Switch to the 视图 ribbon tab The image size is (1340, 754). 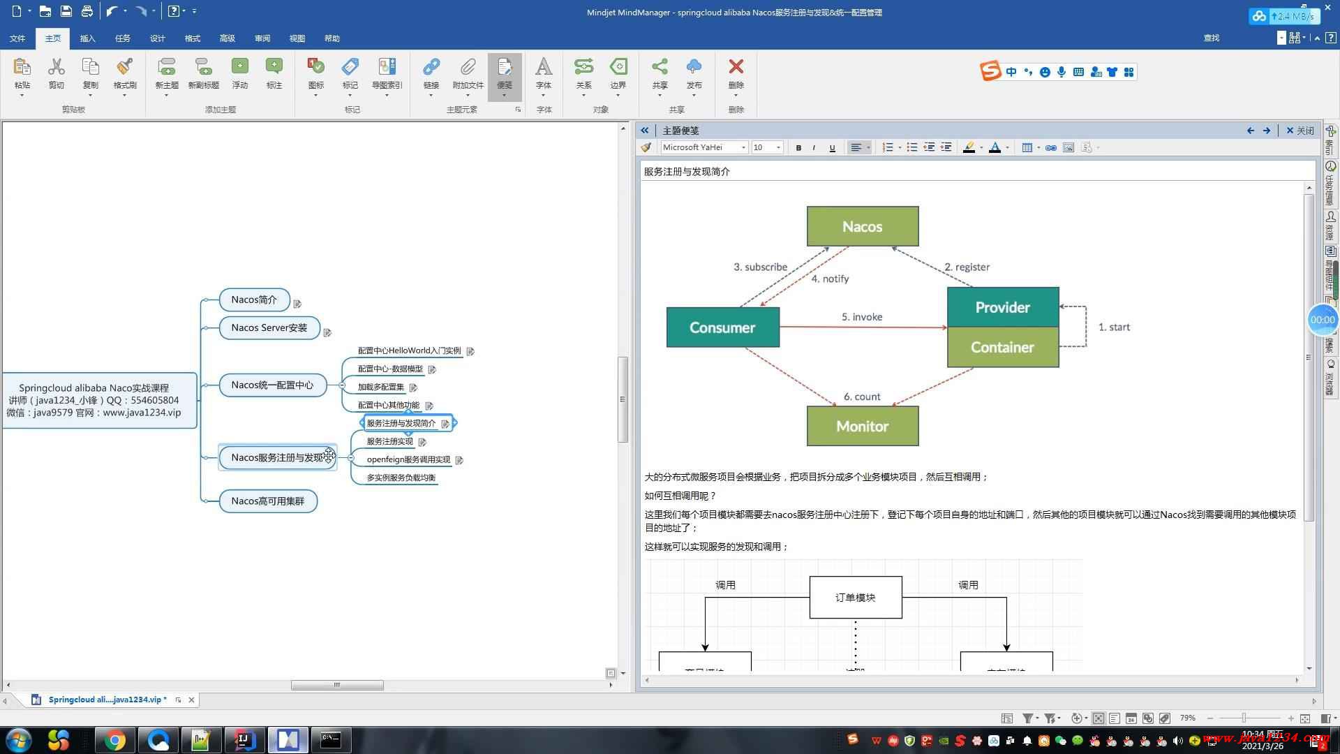click(x=297, y=38)
